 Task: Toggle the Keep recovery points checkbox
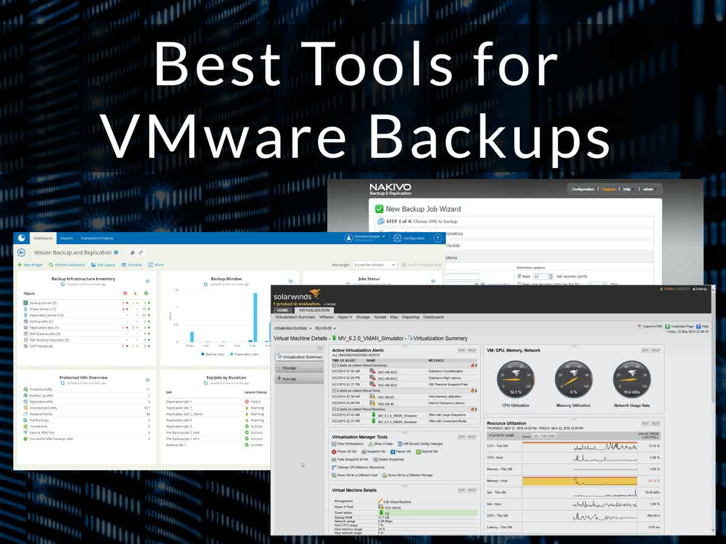(x=519, y=276)
